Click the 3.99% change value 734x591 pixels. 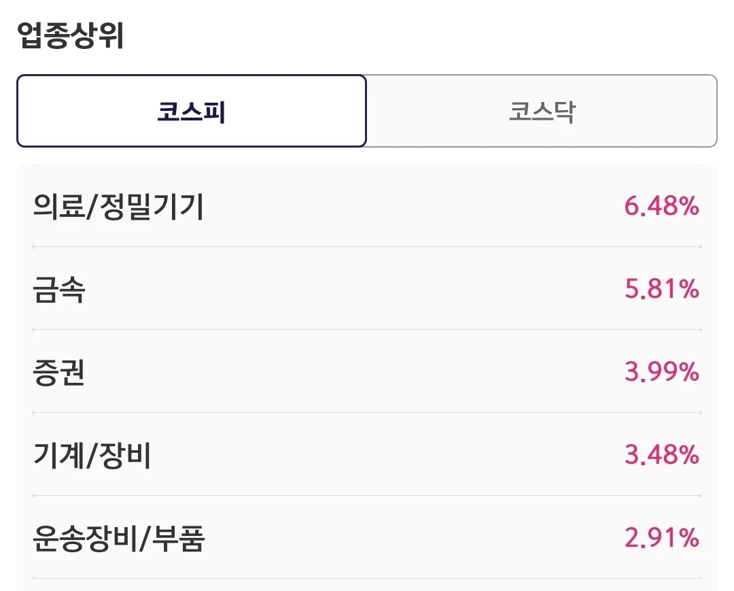pyautogui.click(x=662, y=372)
